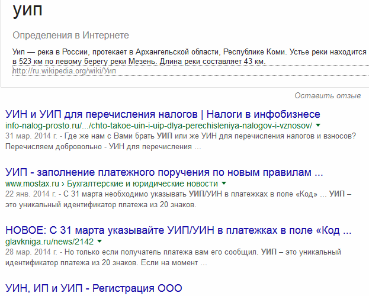
Task: Click the large "уип" definition heading
Action: (27, 10)
